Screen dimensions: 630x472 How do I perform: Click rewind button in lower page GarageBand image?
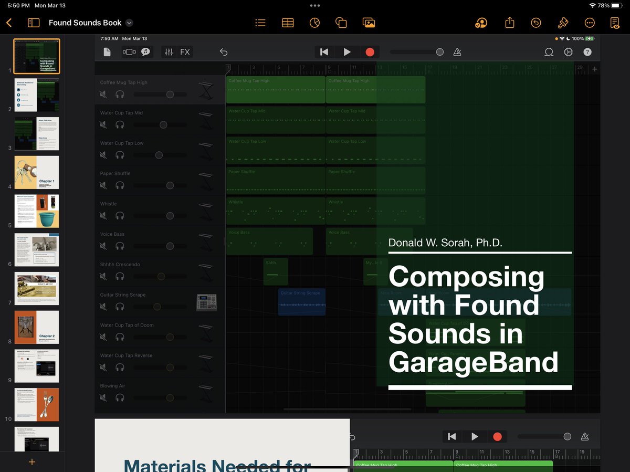(x=452, y=437)
